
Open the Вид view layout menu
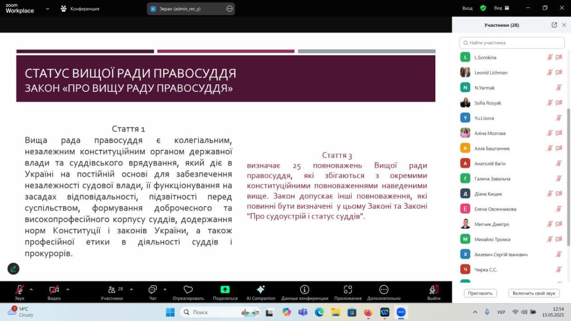(x=502, y=8)
